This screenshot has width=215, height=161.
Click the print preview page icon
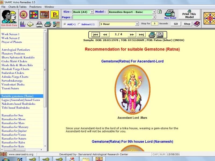[160, 35]
